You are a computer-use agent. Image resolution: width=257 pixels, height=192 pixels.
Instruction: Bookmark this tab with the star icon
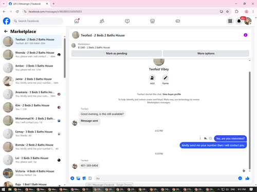pos(227,12)
